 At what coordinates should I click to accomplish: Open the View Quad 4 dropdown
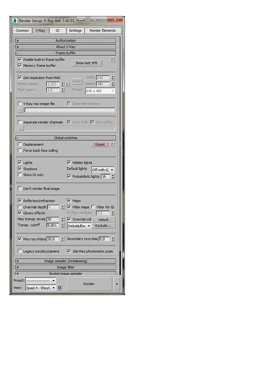41,288
